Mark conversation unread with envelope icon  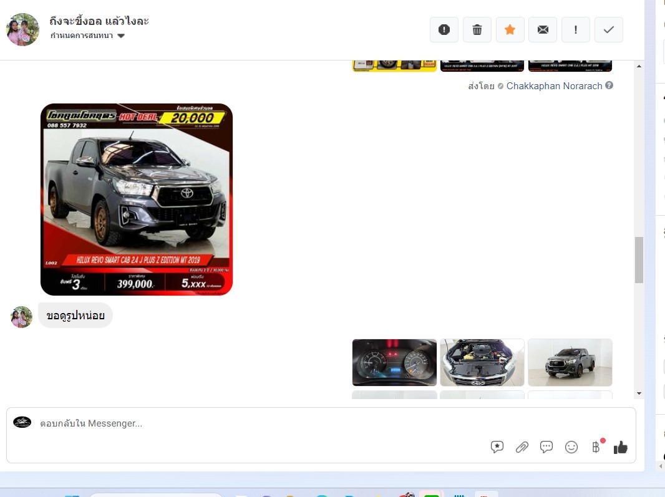point(543,30)
